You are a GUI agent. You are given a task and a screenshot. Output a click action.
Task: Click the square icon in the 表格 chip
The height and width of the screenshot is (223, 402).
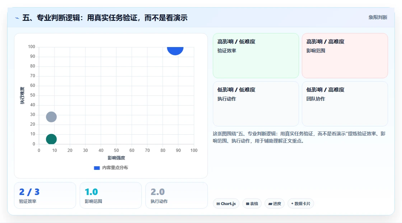point(248,204)
